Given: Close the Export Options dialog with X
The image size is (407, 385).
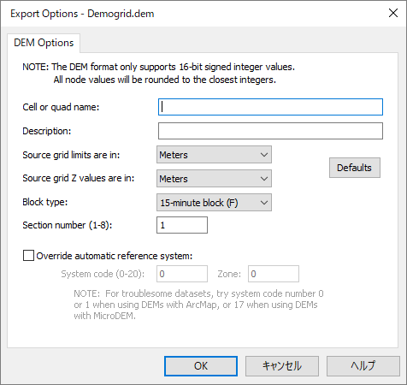Looking at the screenshot, I should click(393, 13).
